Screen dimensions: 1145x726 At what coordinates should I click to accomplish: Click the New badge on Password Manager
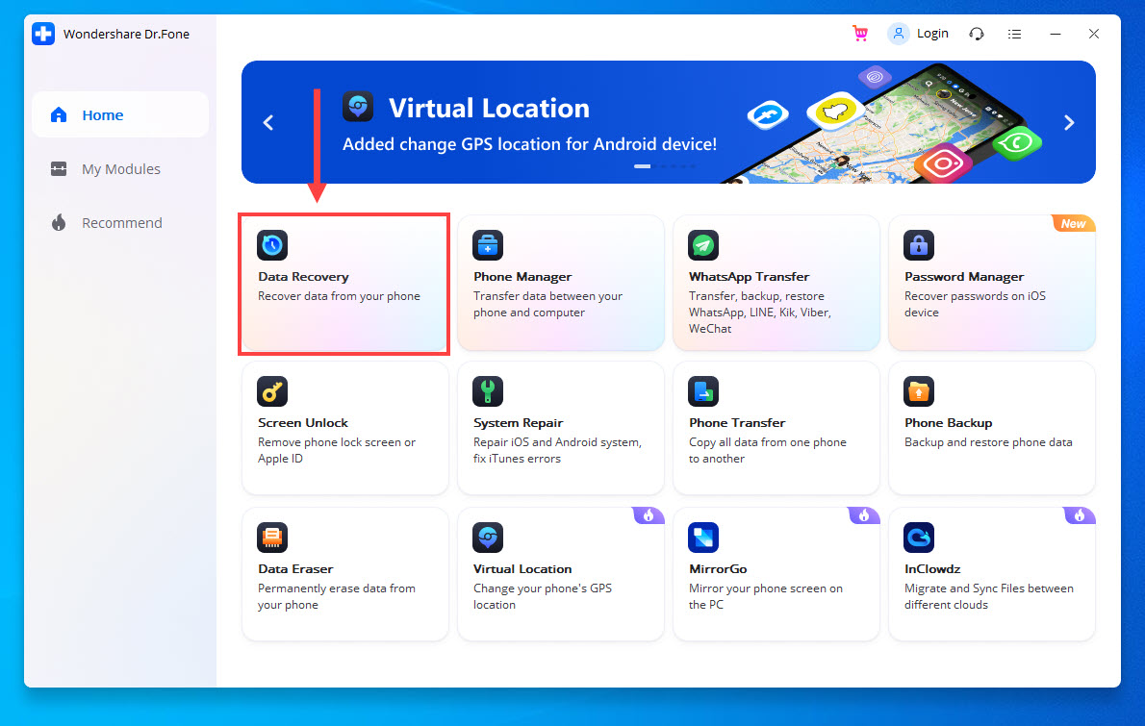coord(1073,223)
